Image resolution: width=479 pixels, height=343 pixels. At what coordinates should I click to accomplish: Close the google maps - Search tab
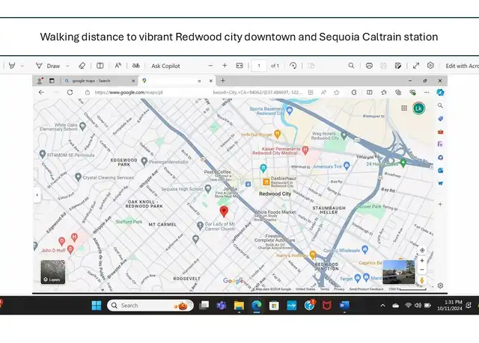click(133, 81)
